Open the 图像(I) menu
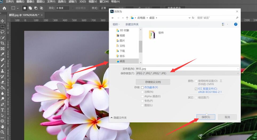Image resolution: width=257 pixels, height=140 pixels. point(30,2)
